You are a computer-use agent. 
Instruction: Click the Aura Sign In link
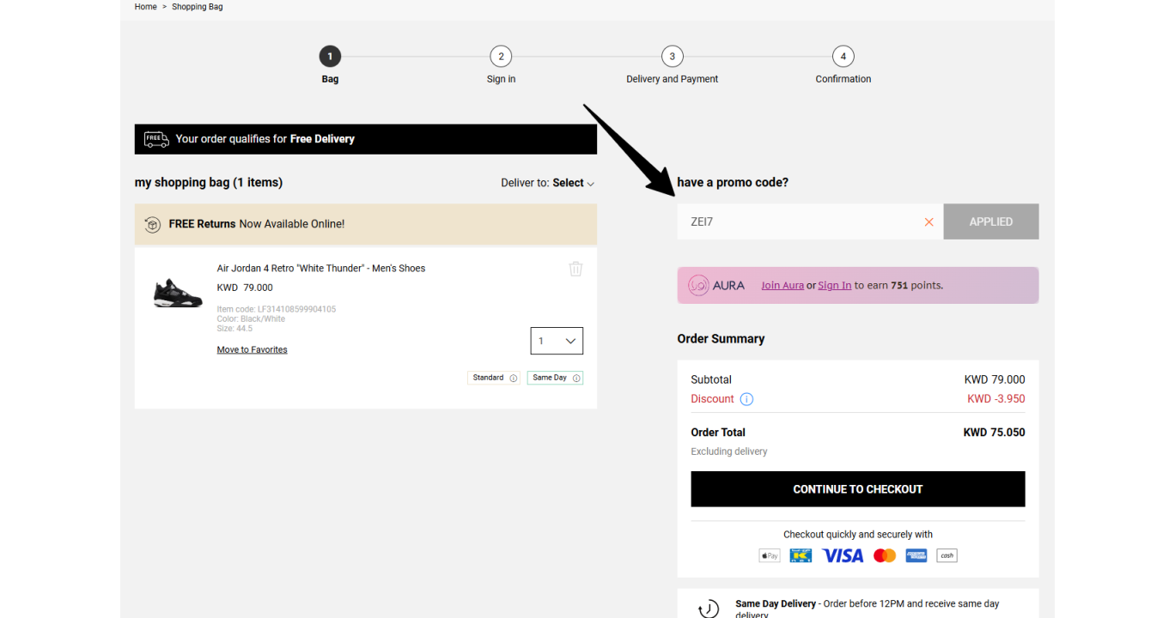tap(835, 286)
